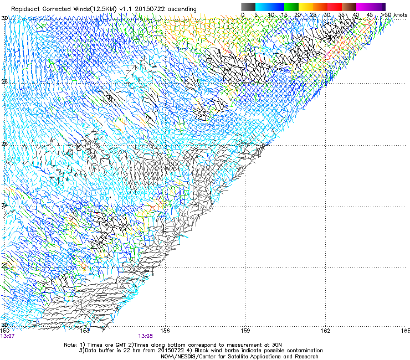Click the '25' legend scale label

point(312,15)
